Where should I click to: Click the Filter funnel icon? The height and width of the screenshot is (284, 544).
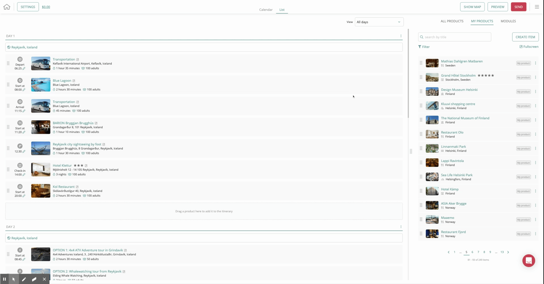pos(420,47)
